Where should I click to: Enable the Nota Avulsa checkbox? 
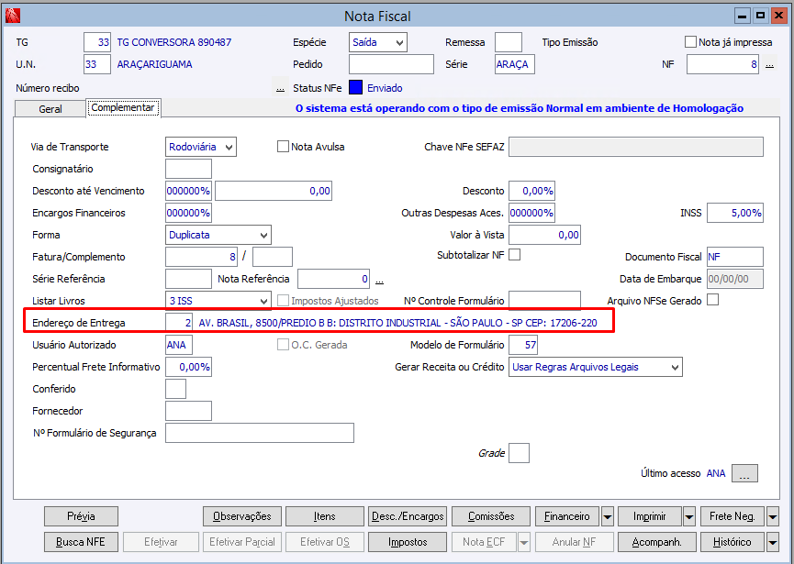[283, 147]
